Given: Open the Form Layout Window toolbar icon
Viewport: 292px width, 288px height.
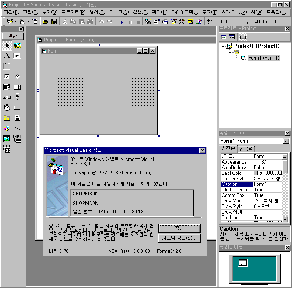Looking at the screenshot, I should tap(165, 21).
